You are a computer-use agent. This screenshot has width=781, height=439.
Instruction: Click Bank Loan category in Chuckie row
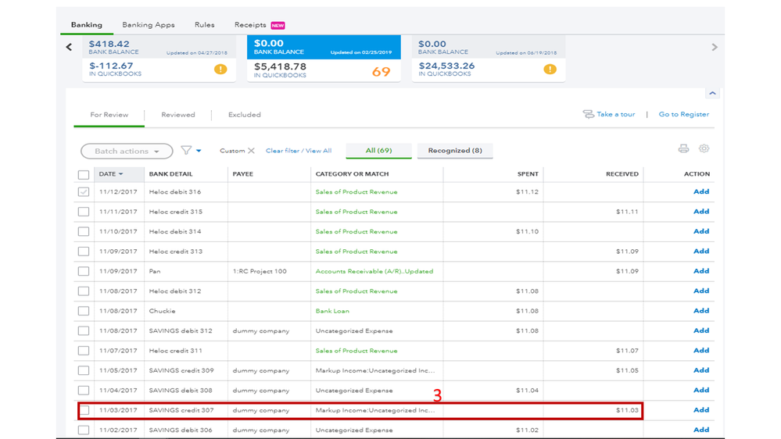tap(332, 311)
